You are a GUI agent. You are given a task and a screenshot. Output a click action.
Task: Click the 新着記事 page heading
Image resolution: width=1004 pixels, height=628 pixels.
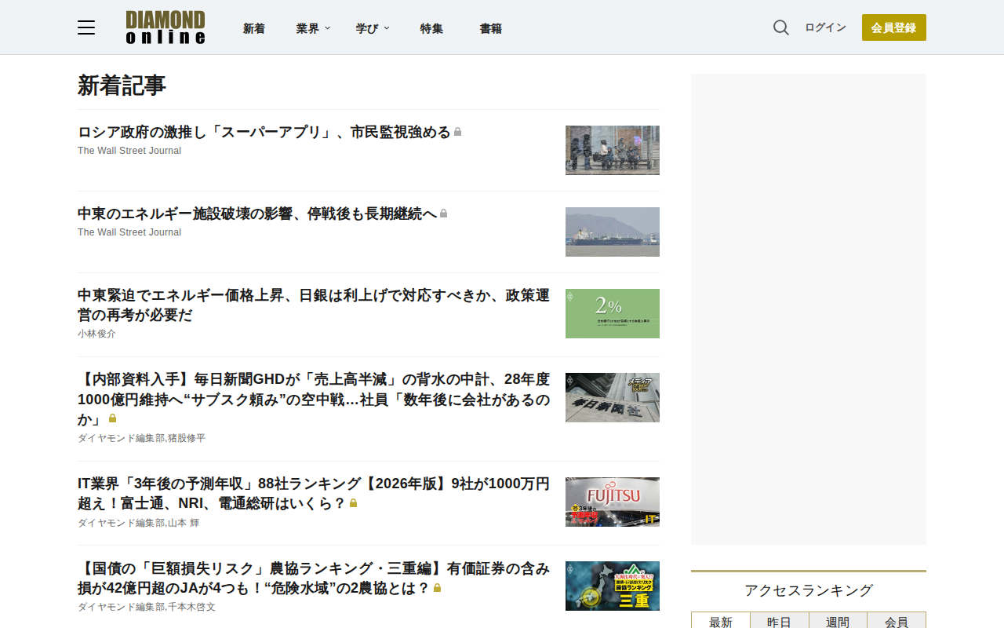click(122, 86)
